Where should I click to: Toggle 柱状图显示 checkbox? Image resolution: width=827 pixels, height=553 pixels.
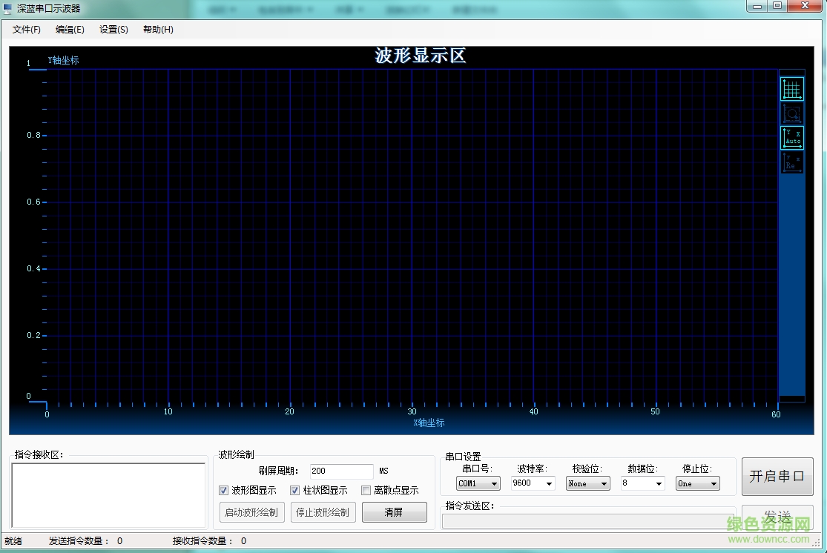point(295,491)
